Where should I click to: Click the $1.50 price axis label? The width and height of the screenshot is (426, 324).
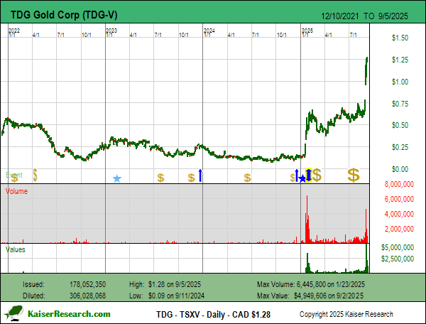pos(400,38)
